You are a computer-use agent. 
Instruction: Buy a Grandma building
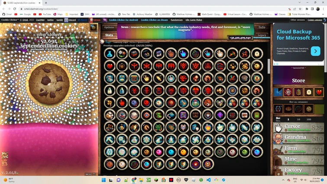click(x=298, y=138)
